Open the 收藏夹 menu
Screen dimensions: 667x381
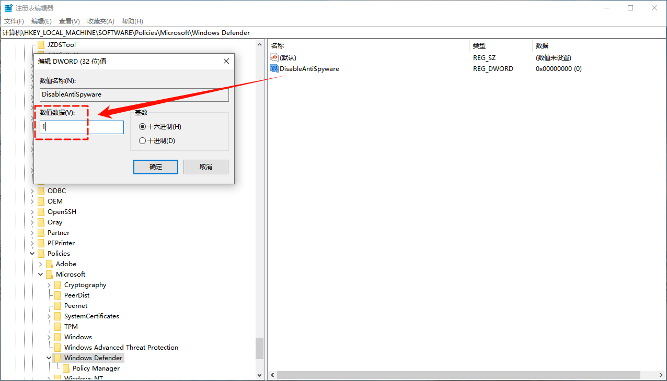[x=100, y=21]
